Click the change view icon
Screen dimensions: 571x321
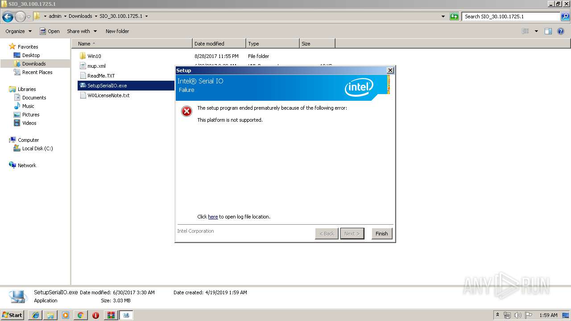(x=525, y=31)
